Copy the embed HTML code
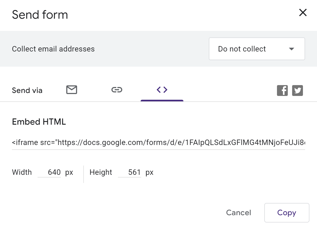The height and width of the screenshot is (229, 317). [286, 213]
